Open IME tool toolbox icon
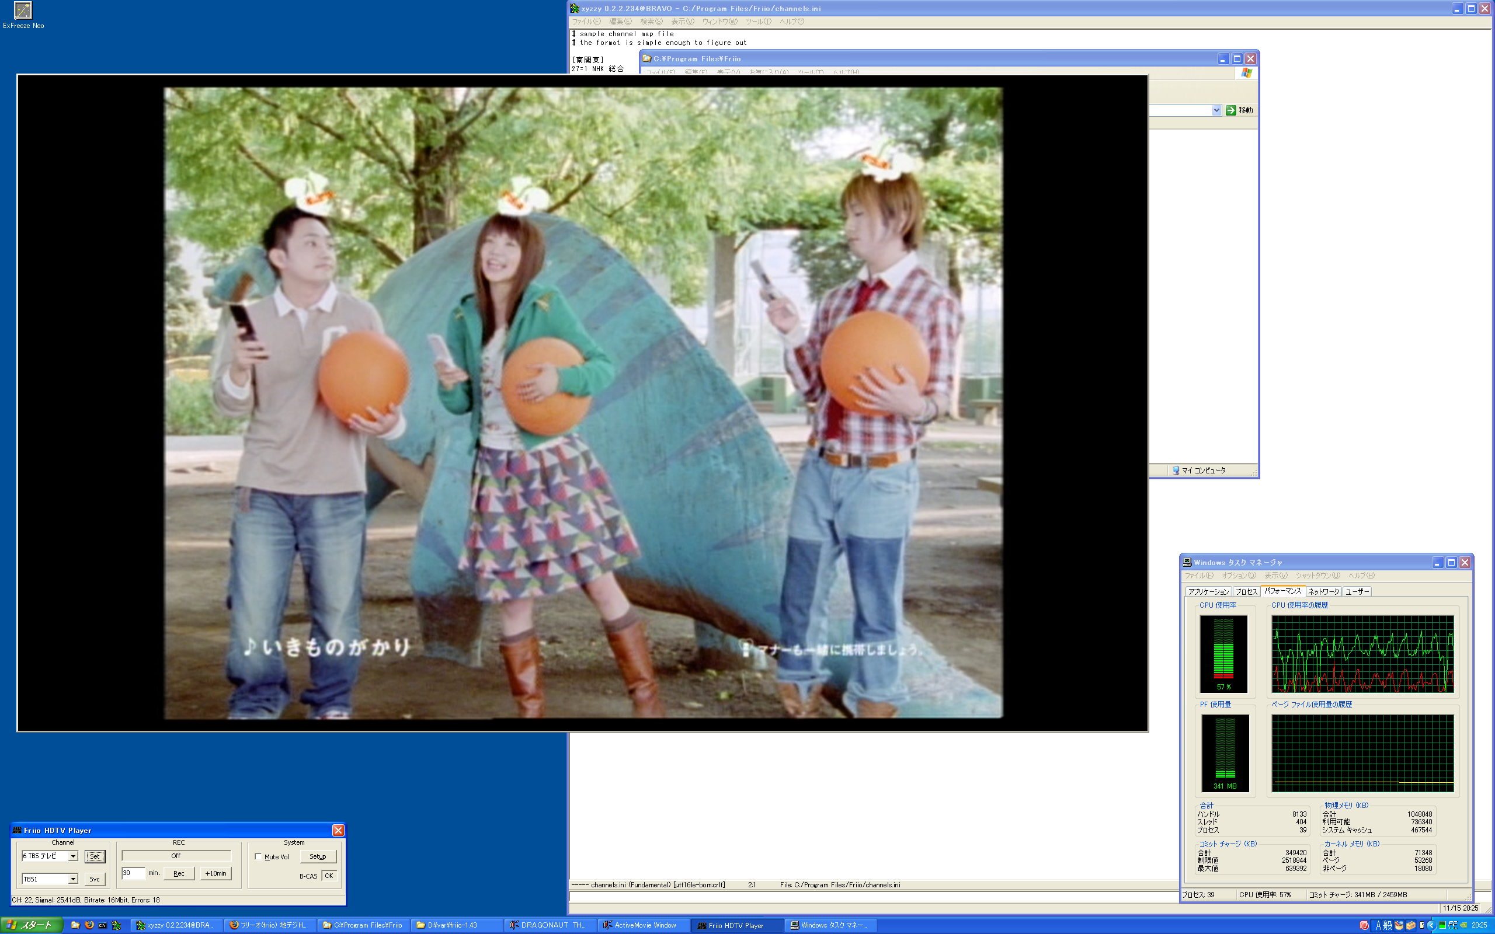Viewport: 1495px width, 934px height. point(1411,925)
